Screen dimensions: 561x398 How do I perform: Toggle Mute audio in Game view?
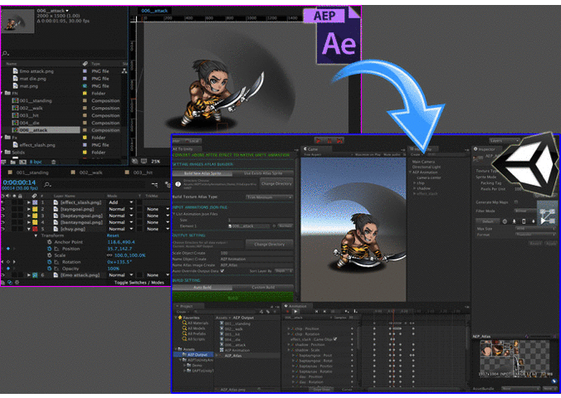click(x=393, y=154)
